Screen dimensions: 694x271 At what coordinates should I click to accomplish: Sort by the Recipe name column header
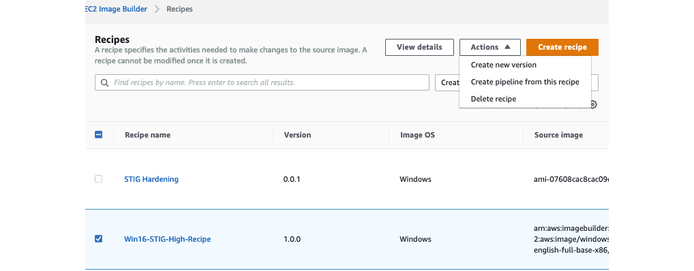tap(147, 135)
